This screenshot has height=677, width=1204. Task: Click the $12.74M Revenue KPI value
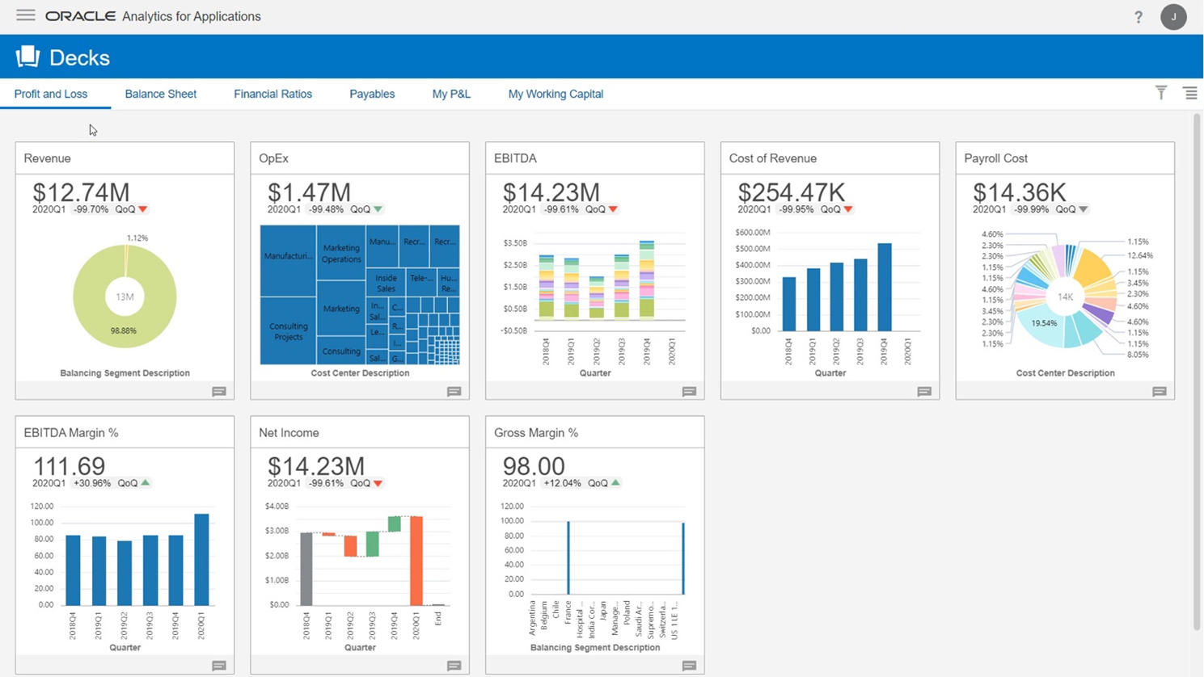[x=79, y=192]
